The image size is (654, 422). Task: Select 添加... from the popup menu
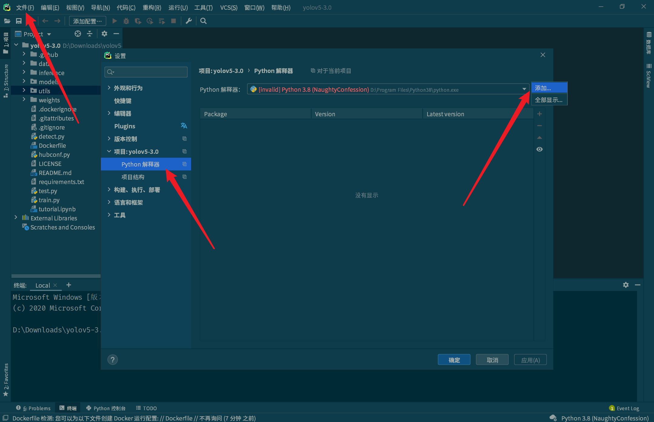(x=549, y=88)
